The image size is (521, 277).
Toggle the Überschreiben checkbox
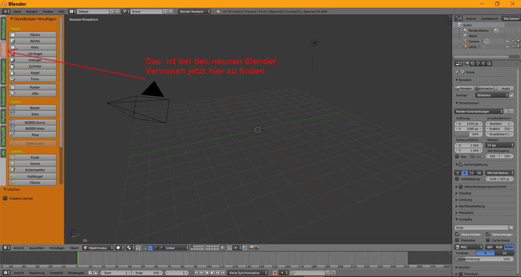457,234
